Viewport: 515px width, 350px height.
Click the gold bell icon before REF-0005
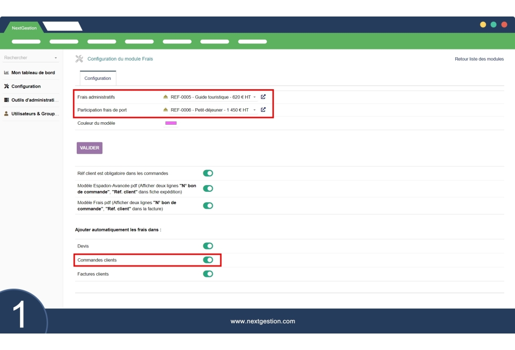point(166,97)
